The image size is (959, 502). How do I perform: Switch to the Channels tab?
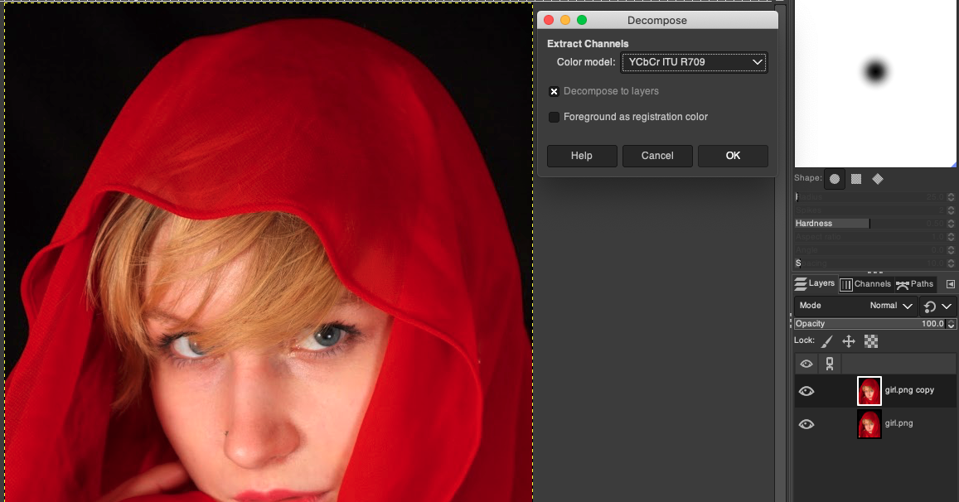865,284
